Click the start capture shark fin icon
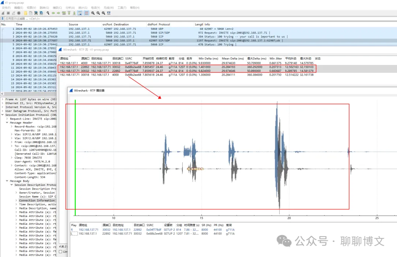397x257 pixels. 3,13
